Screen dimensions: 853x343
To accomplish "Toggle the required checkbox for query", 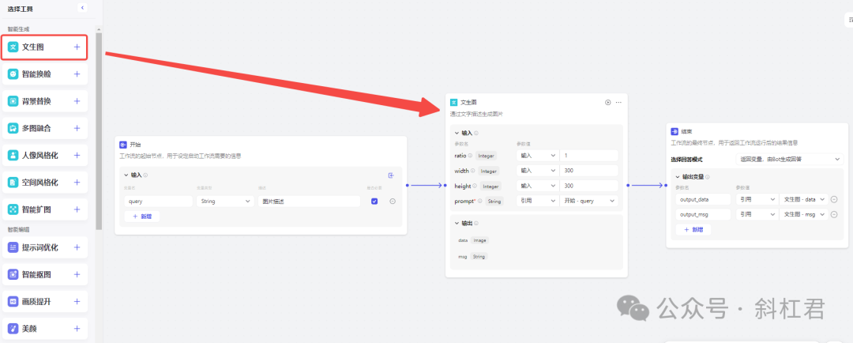I will click(374, 202).
